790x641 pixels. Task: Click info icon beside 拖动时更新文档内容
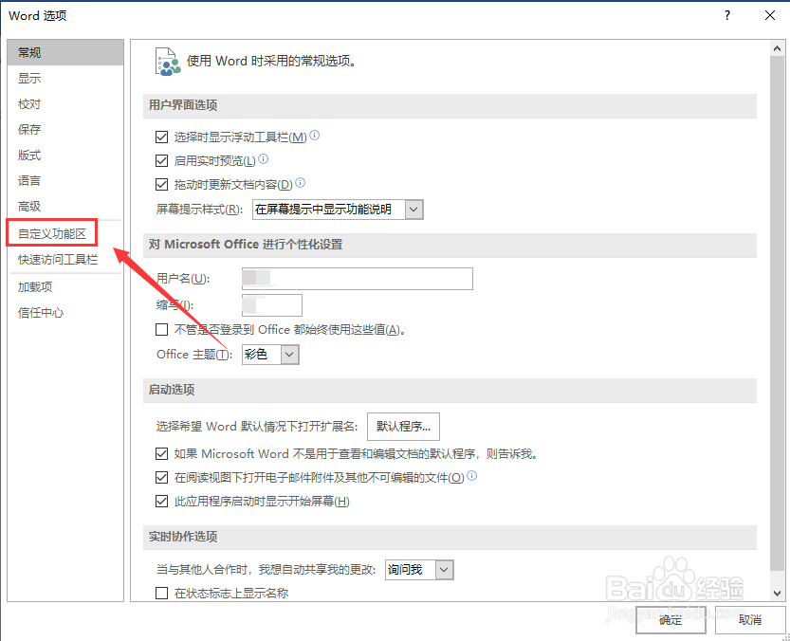pyautogui.click(x=301, y=183)
